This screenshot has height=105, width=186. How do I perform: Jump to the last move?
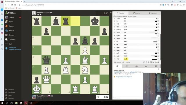tap(151, 62)
